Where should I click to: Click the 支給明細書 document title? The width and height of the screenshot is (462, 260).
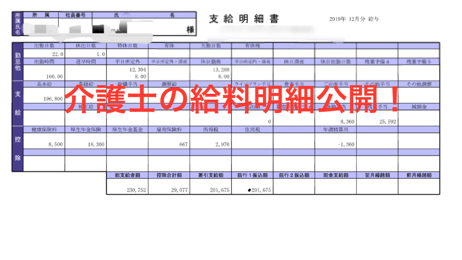coord(244,19)
